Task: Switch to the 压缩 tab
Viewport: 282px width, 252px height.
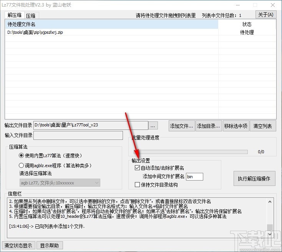Action: pos(31,16)
